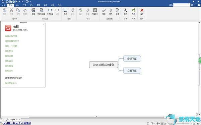Select the 安保问题 subtopic node

(132, 58)
